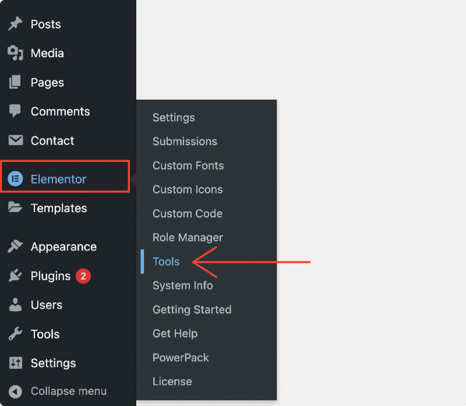Image resolution: width=466 pixels, height=406 pixels.
Task: Click the Pages document icon
Action: [15, 82]
